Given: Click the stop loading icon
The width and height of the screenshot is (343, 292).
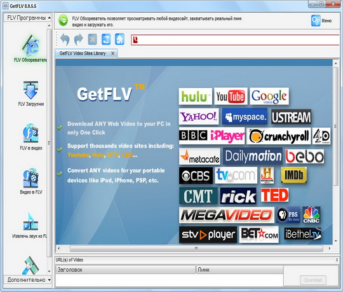Looking at the screenshot, I should point(92,39).
